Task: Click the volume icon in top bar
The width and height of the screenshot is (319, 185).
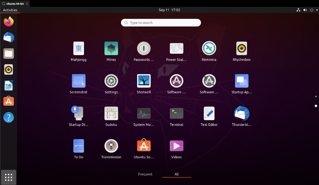Action: [305, 10]
